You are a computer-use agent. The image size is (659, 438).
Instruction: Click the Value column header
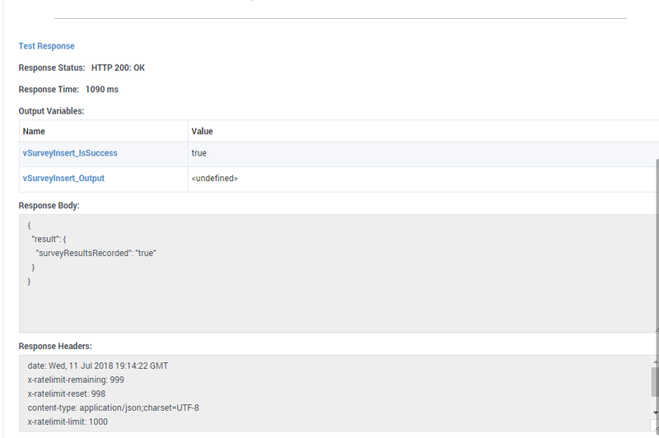(423, 131)
